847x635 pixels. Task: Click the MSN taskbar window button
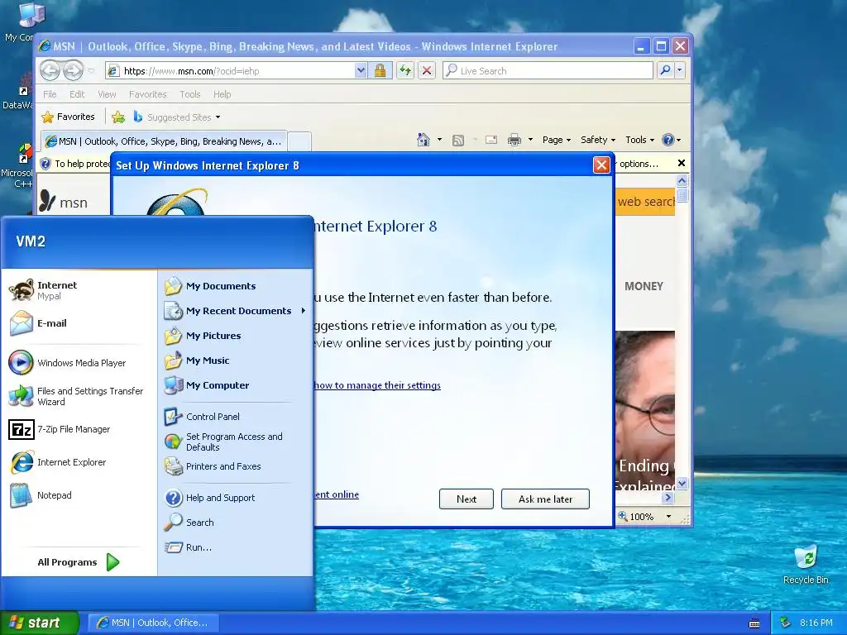(x=153, y=623)
